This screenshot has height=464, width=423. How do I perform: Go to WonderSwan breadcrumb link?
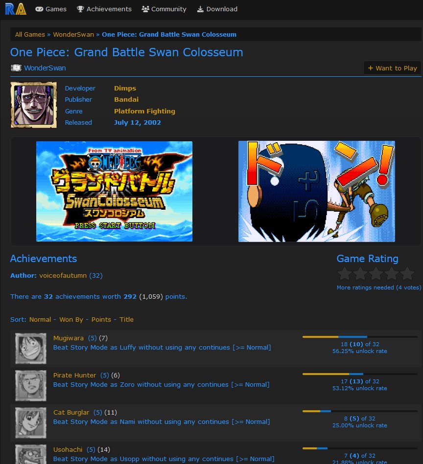pyautogui.click(x=73, y=34)
